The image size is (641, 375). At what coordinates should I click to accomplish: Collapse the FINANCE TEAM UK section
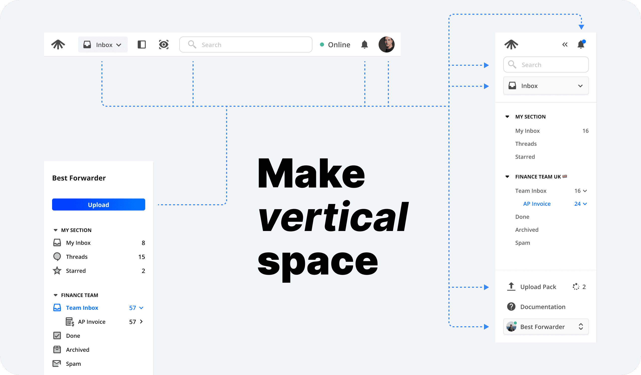pos(507,177)
